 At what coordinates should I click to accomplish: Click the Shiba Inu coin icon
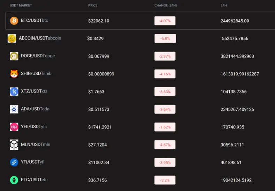[x=14, y=74]
